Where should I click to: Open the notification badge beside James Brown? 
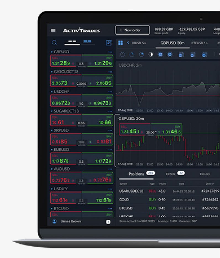tap(108, 222)
